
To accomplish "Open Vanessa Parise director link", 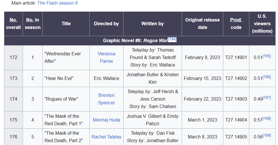I will [x=106, y=57].
